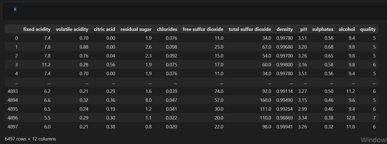387x144 pixels.
Task: Click the total sulfur dioxide header
Action: click(250, 29)
